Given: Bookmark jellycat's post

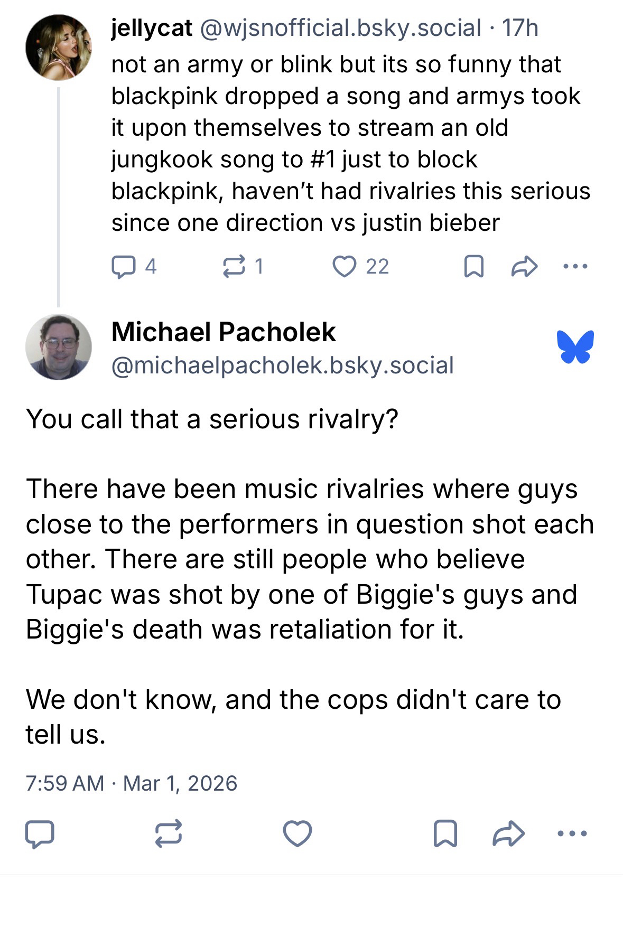Looking at the screenshot, I should [x=473, y=266].
